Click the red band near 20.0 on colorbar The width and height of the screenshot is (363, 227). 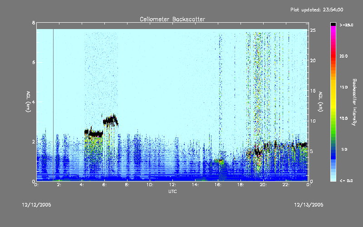(x=333, y=56)
